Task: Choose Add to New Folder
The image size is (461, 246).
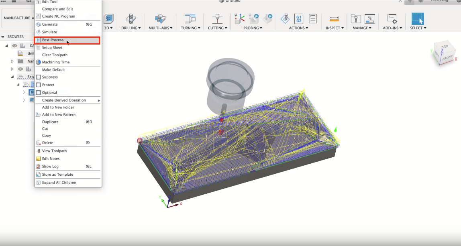Action: [67, 107]
